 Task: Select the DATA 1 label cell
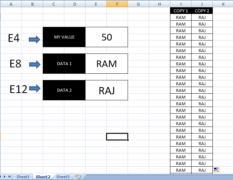[64, 63]
